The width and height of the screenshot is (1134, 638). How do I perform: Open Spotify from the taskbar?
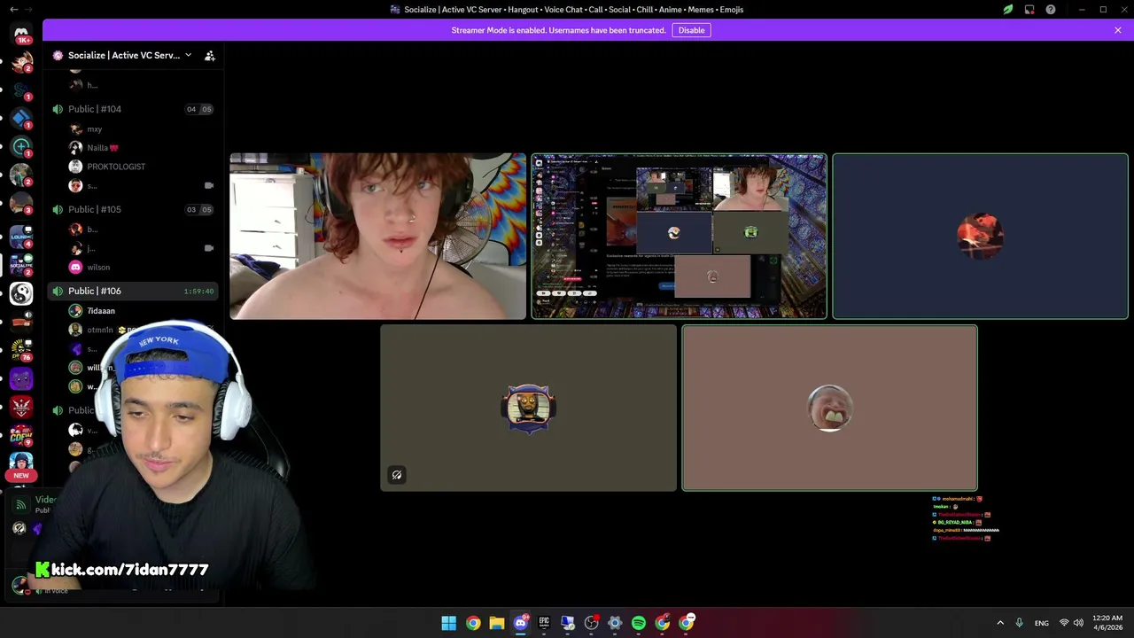(639, 623)
